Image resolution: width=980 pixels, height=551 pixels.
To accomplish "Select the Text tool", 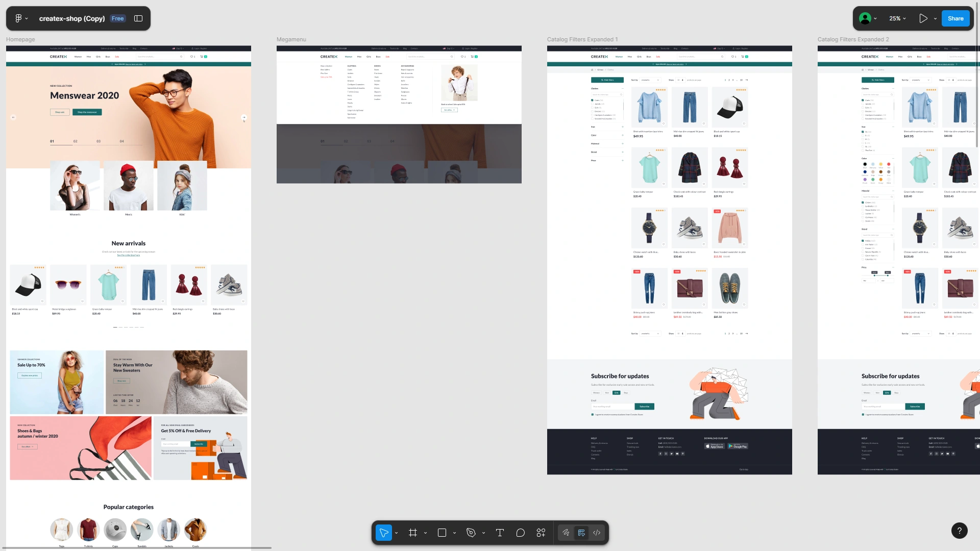I will click(500, 533).
